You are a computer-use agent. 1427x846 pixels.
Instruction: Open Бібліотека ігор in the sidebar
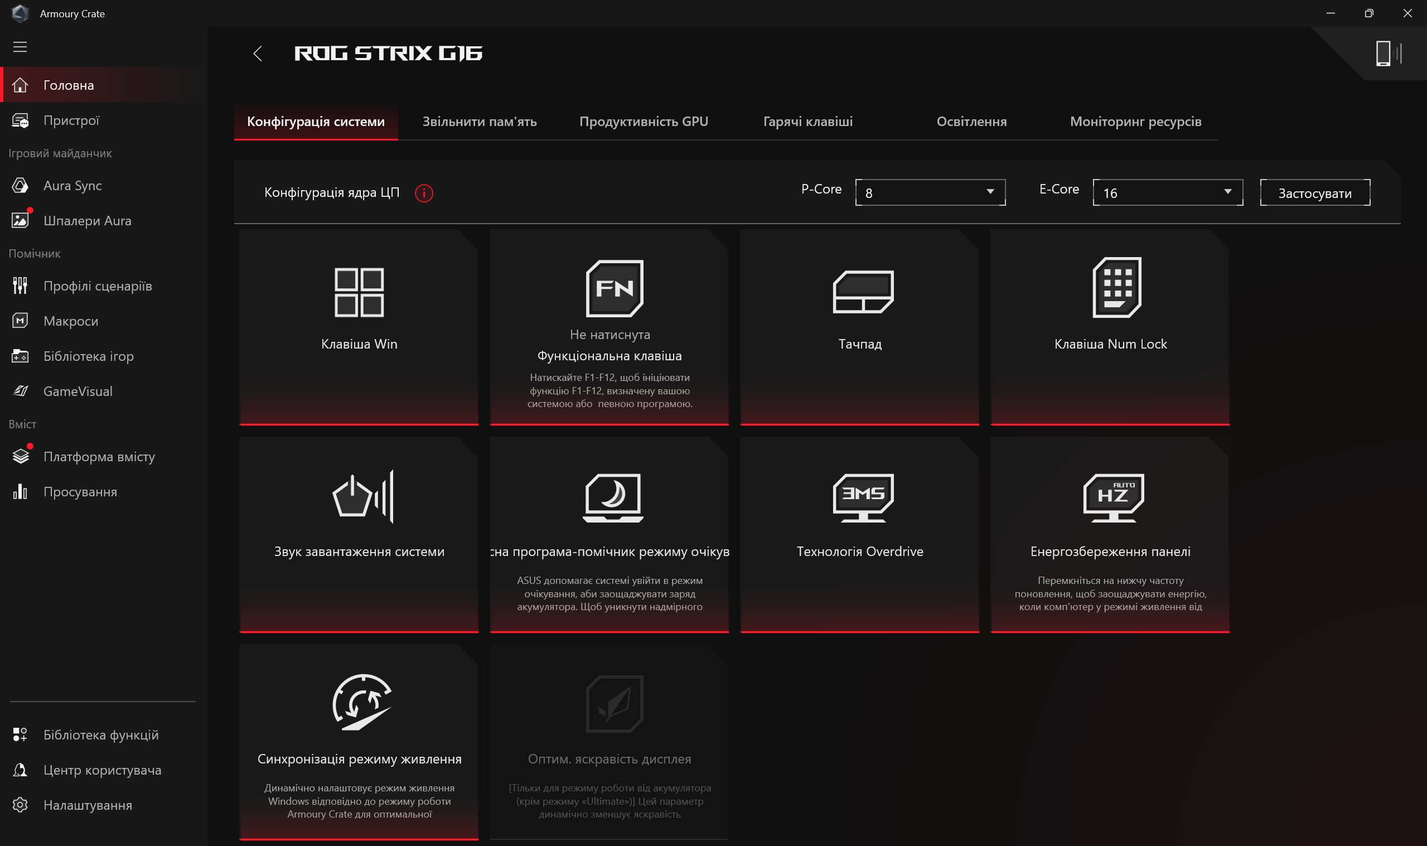[x=88, y=356]
